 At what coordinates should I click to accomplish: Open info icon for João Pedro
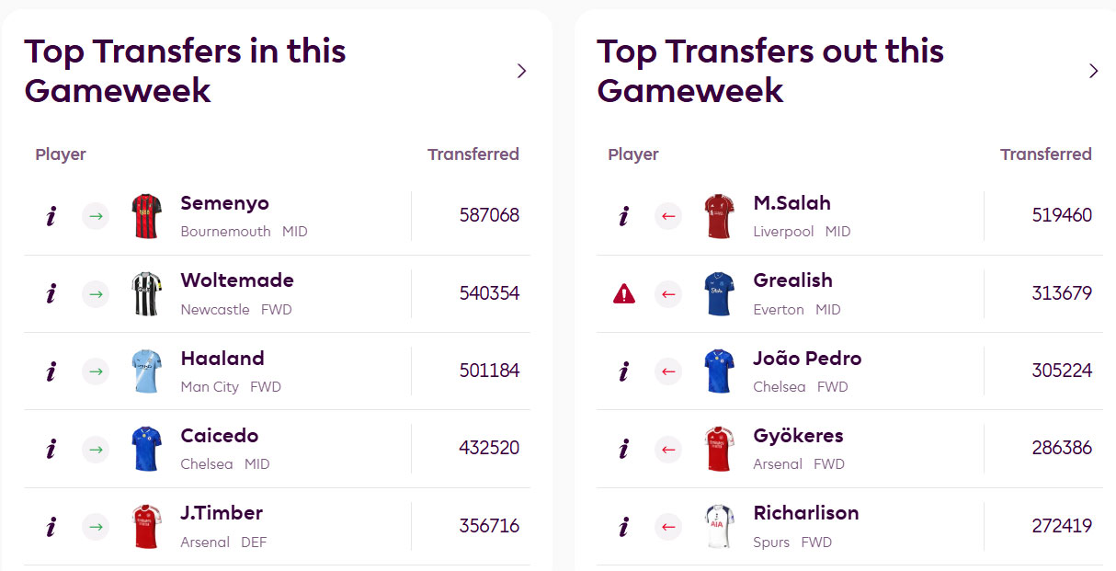(624, 371)
